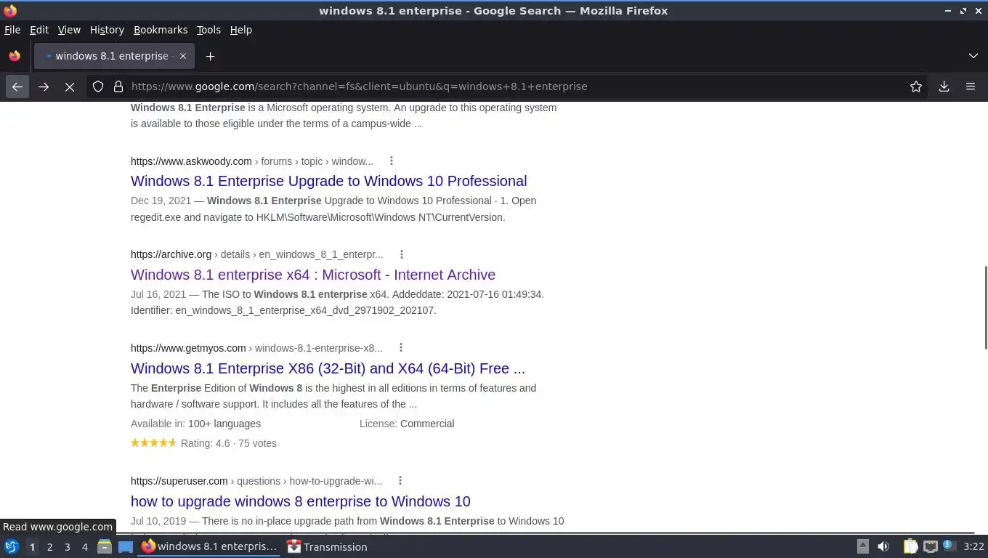Activate the Firefox taskbar window button

[209, 547]
